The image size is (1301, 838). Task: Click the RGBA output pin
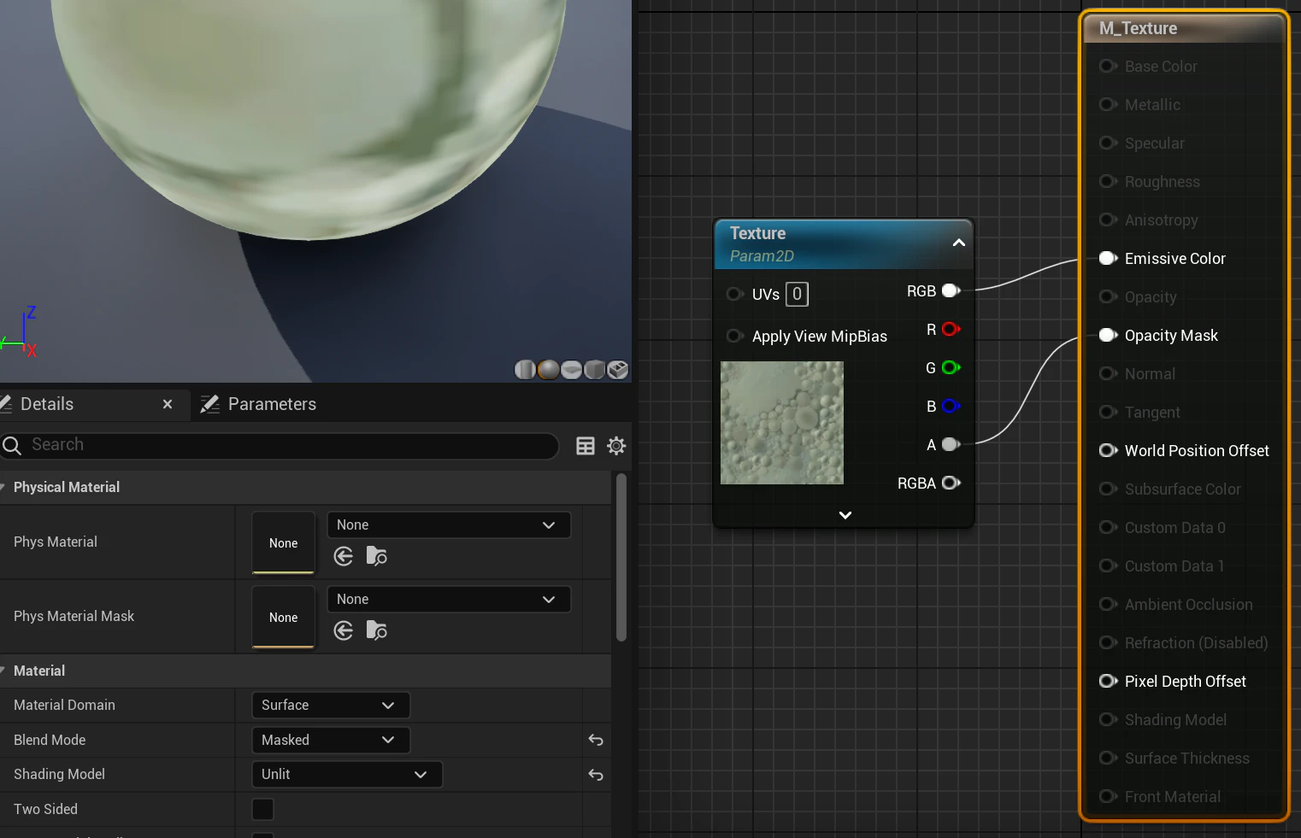click(951, 483)
